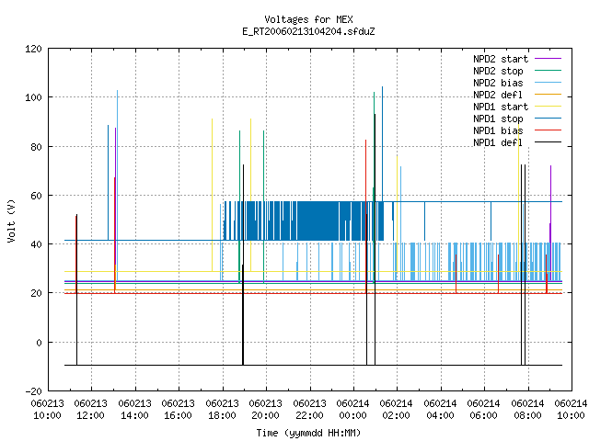Viewport: 589px width, 441px height.
Task: Click the 'NPD1 defl' legend label
Action: [498, 143]
